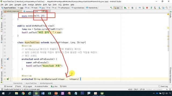Stop the running app red square
172x96 pixels.
pyautogui.click(x=147, y=8)
